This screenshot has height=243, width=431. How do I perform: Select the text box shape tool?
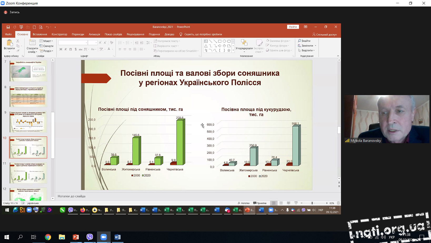pos(206,41)
